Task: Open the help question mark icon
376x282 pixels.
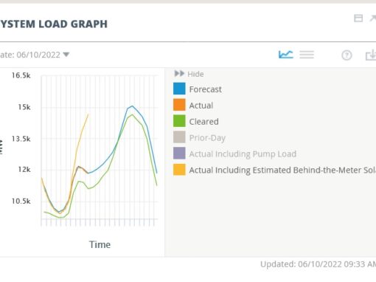Action: coord(347,55)
